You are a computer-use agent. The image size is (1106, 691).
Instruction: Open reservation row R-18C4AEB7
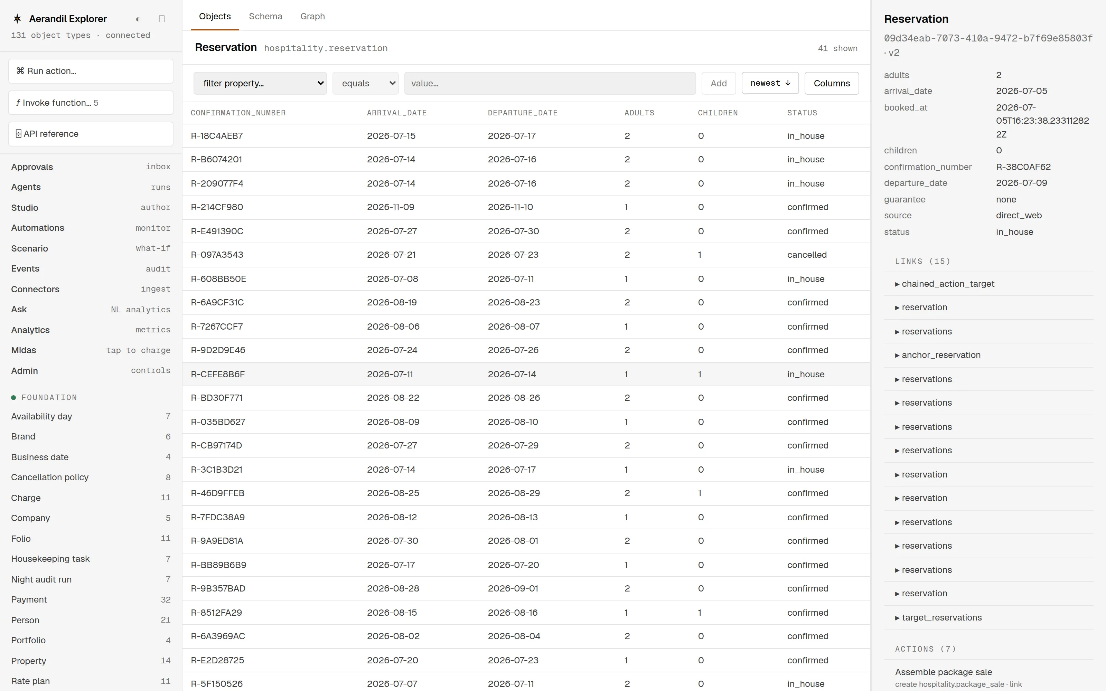point(526,136)
